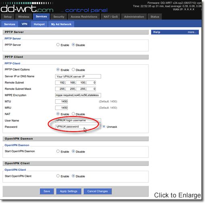Click the OpenVPN Daemon section header
Viewport: 205px width, 203px height.
[x=75, y=139]
